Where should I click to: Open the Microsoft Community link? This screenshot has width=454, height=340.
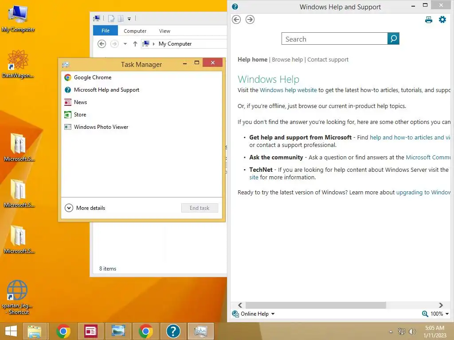[428, 158]
